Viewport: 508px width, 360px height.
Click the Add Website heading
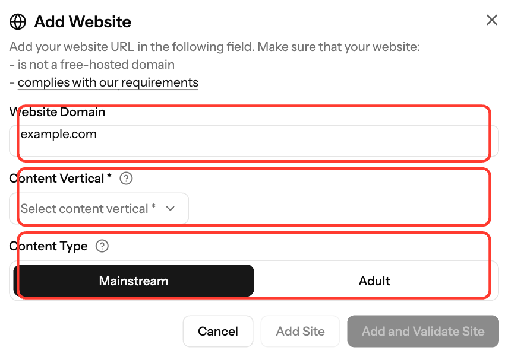tap(83, 22)
